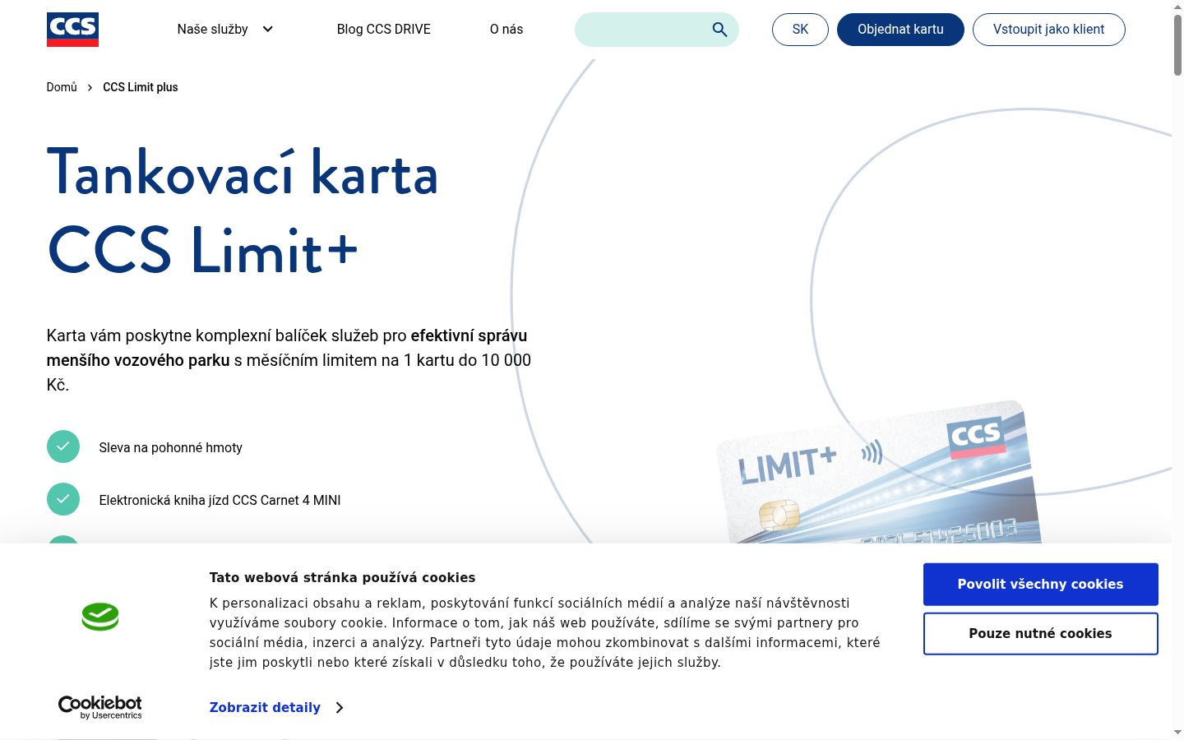Click the Tato webová stránka používá cookies title

342,577
